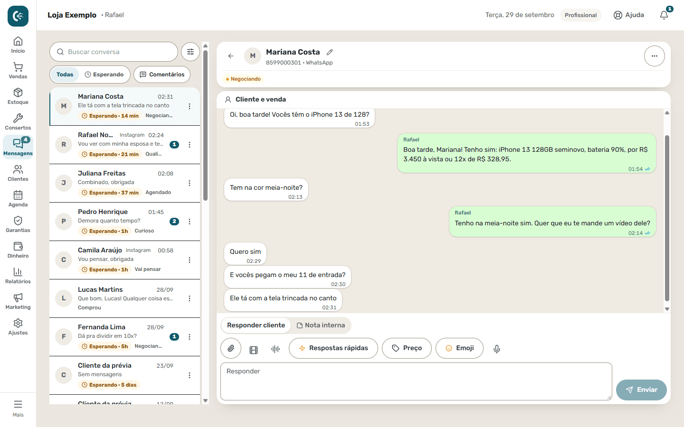Image resolution: width=684 pixels, height=427 pixels.
Task: Click the microphone record icon
Action: click(497, 349)
